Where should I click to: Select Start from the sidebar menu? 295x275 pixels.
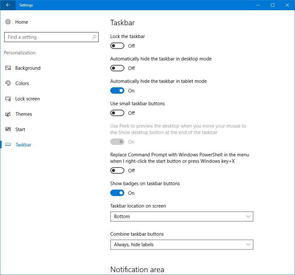click(x=20, y=129)
